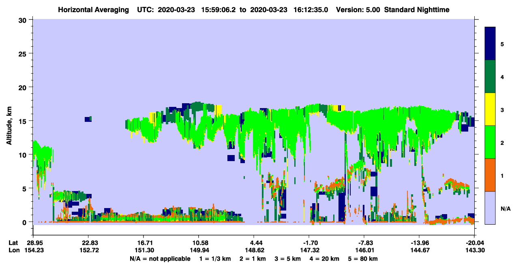Screen dimensions: 527x270
Task: Click the 'Lon' row label
Action: [14, 250]
